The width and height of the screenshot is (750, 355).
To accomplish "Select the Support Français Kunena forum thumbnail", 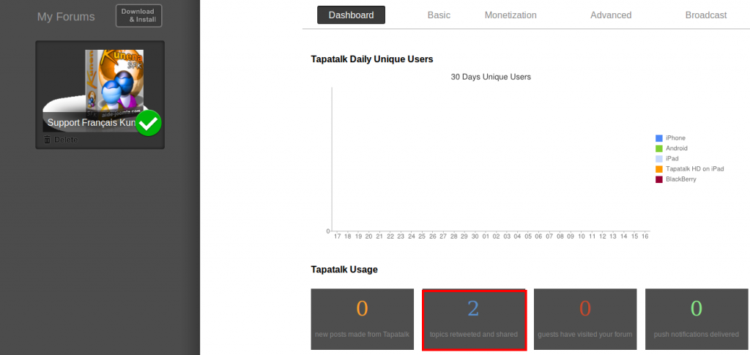I will pyautogui.click(x=100, y=88).
